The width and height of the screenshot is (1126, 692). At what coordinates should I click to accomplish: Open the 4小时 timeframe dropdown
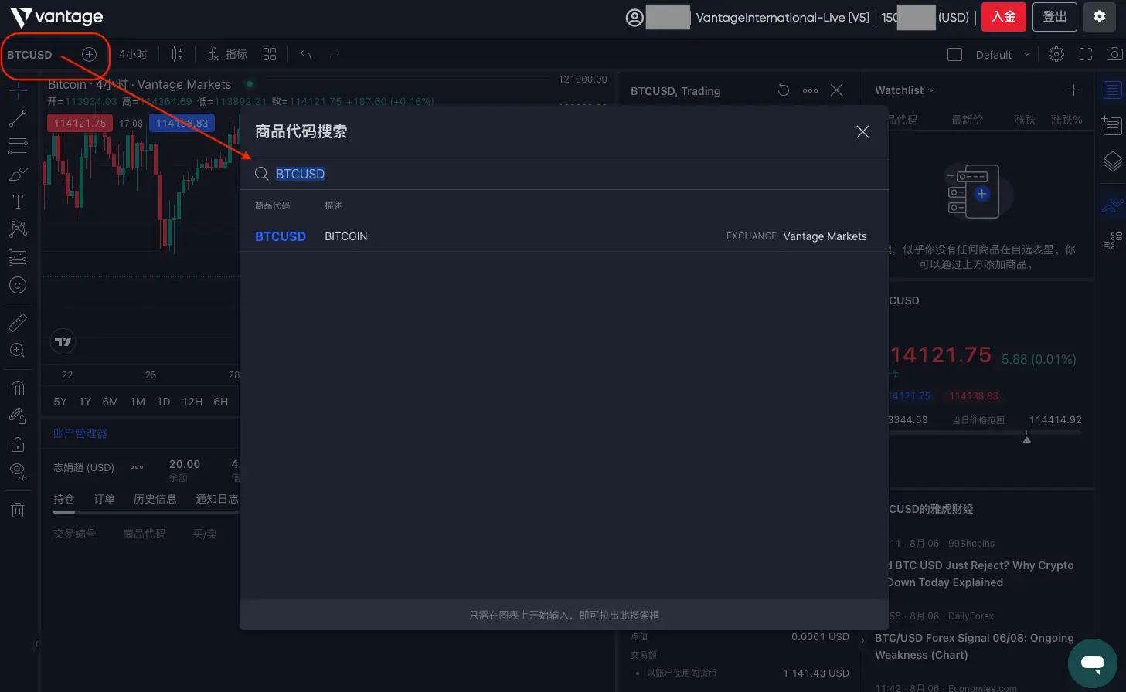point(133,54)
